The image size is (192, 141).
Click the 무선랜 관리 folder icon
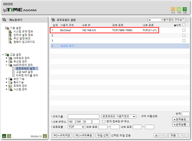coord(10,61)
